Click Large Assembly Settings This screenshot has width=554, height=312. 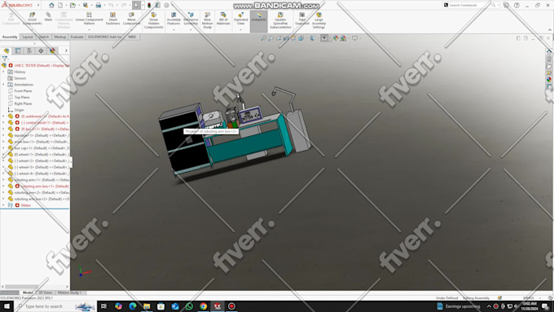click(319, 20)
